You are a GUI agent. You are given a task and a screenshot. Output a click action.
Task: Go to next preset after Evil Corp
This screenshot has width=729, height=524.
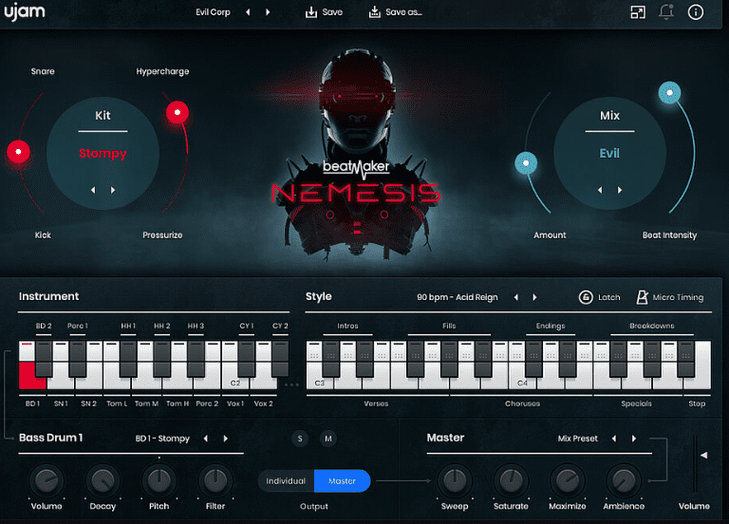(268, 12)
